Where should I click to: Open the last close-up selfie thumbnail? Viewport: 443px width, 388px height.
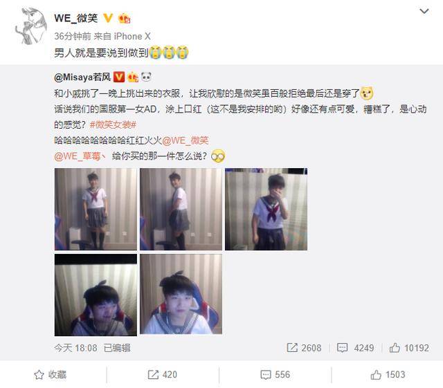[x=181, y=294]
